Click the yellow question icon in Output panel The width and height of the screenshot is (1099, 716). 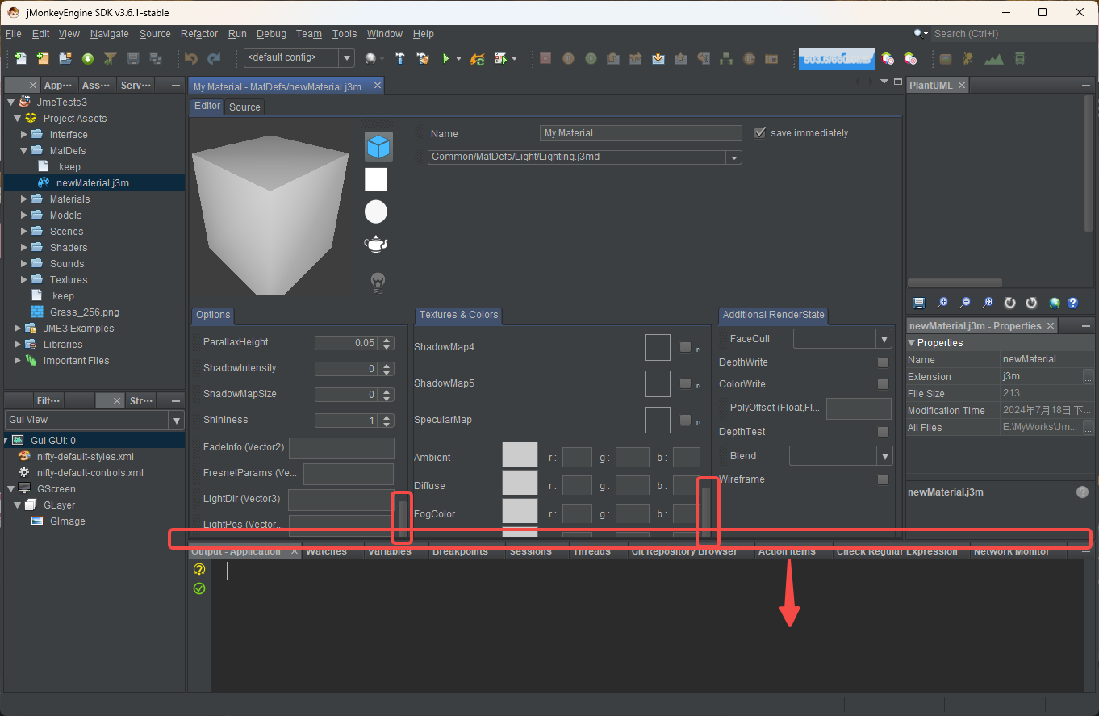tap(199, 569)
